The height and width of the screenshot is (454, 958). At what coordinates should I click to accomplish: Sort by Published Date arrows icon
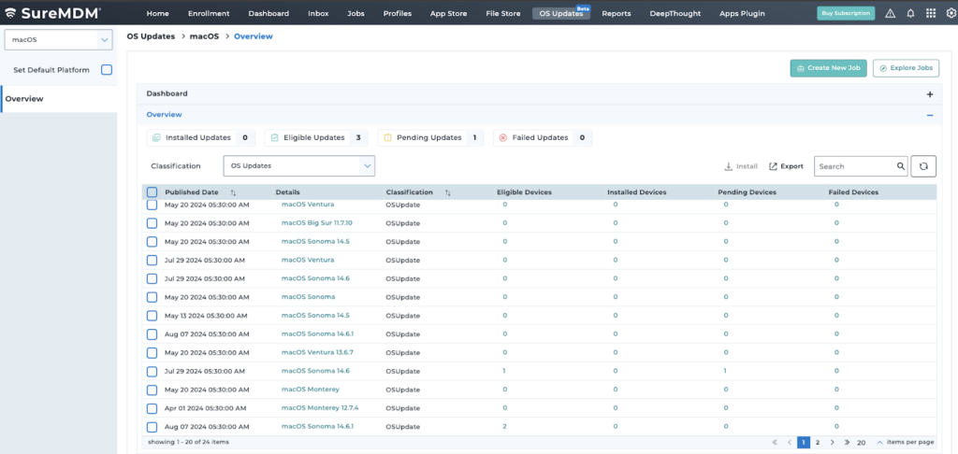(233, 192)
